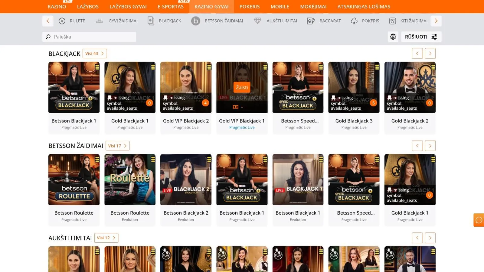This screenshot has width=484, height=272.
Task: Click seats badge on Gold Blackjack 3
Action: coord(373,103)
